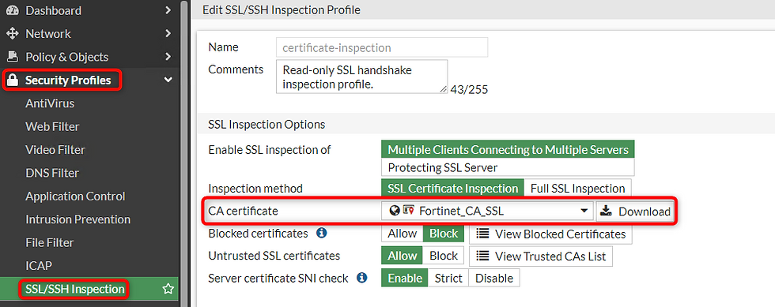This screenshot has height=307, width=775.
Task: Select SSL/SSH Inspection in sidebar
Action: 74,289
